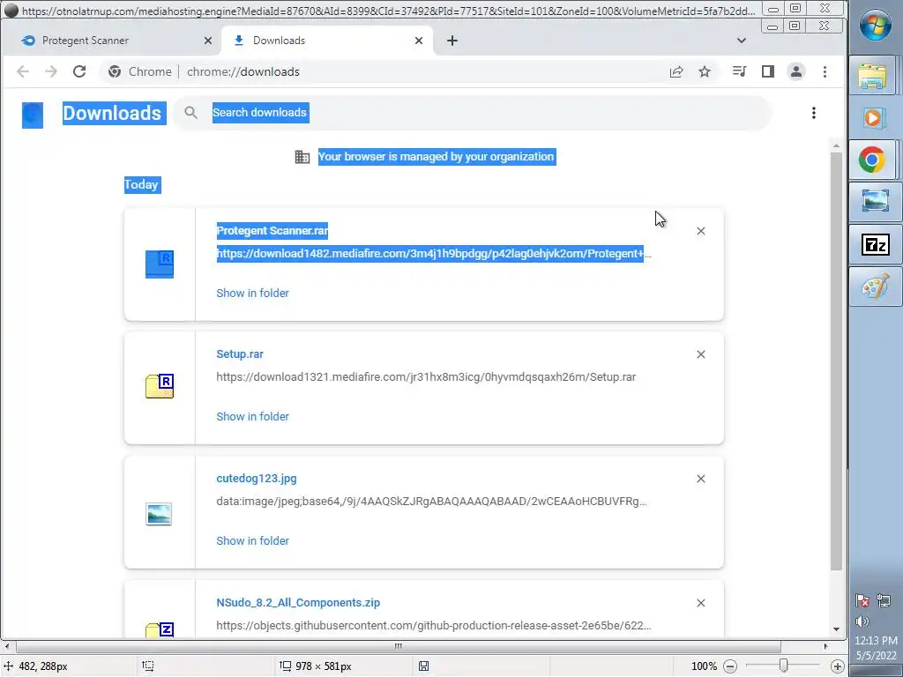This screenshot has width=903, height=677.
Task: Click the Protegent Scanner.rar file icon
Action: pos(160,264)
